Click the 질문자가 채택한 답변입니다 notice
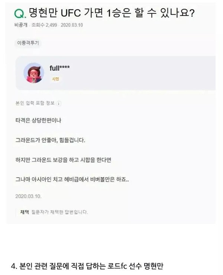This screenshot has width=223, height=275. pyautogui.click(x=59, y=212)
